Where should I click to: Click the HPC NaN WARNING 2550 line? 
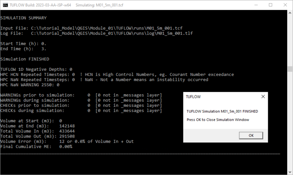click(30, 84)
